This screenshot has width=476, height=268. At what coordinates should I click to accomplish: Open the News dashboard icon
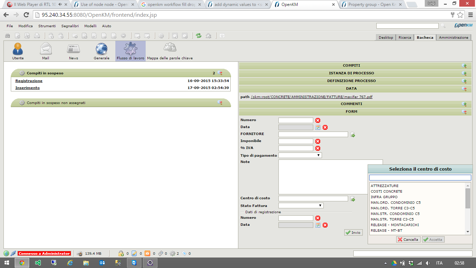74,51
